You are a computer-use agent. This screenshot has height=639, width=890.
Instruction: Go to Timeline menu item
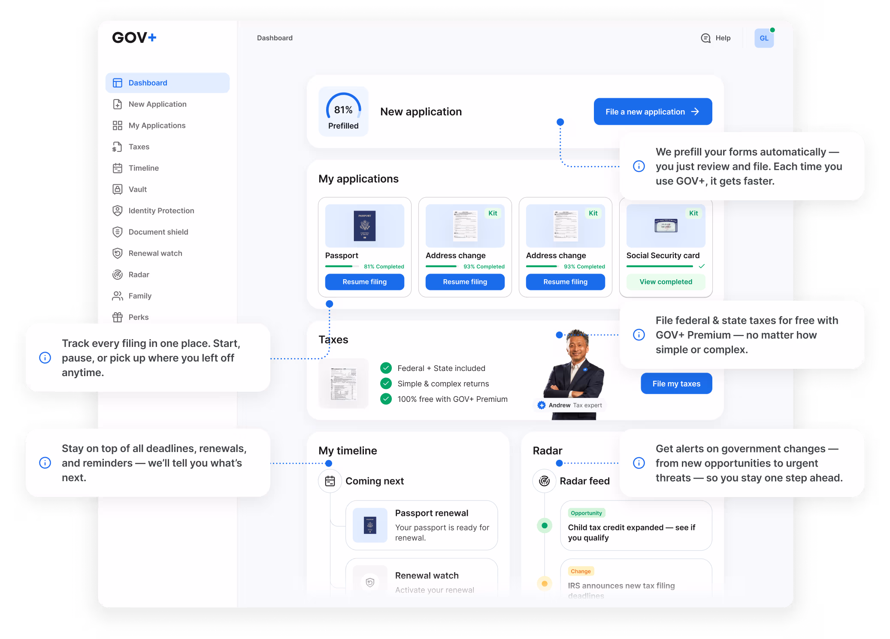coord(143,168)
